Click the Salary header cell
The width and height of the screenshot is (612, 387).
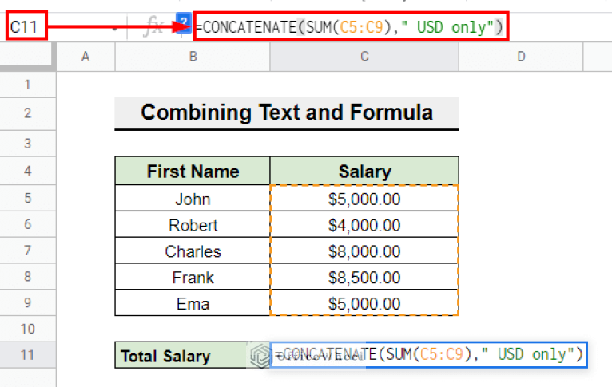point(364,171)
